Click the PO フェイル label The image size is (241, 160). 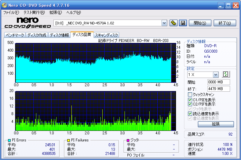pos(136,155)
